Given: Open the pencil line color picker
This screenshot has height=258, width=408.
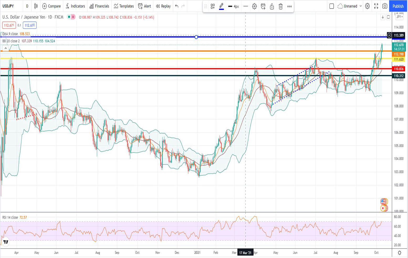Looking at the screenshot, I should point(221,6).
